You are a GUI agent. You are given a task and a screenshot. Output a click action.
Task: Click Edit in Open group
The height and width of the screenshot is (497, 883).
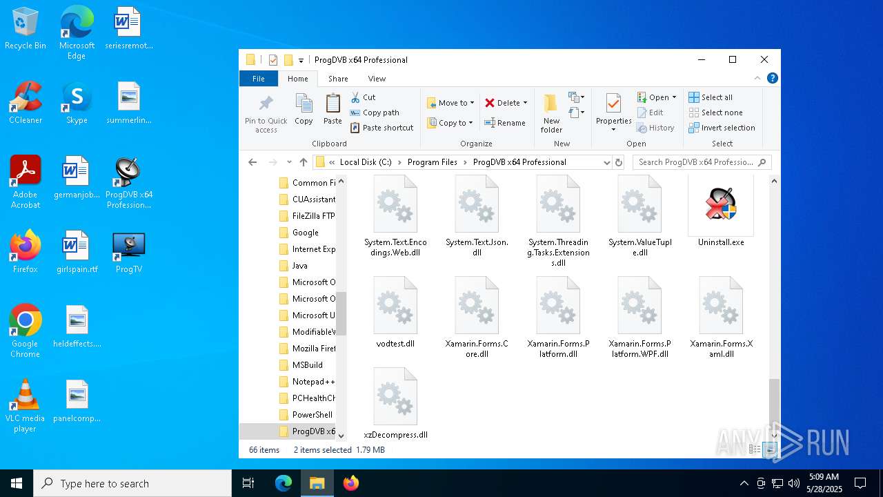[650, 113]
